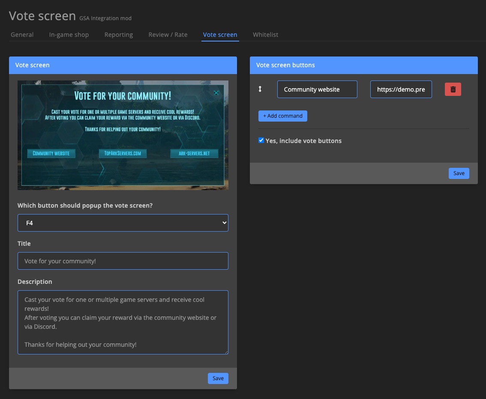Viewport: 486px width, 399px height.
Task: Delete the Community website command row
Action: click(x=453, y=89)
